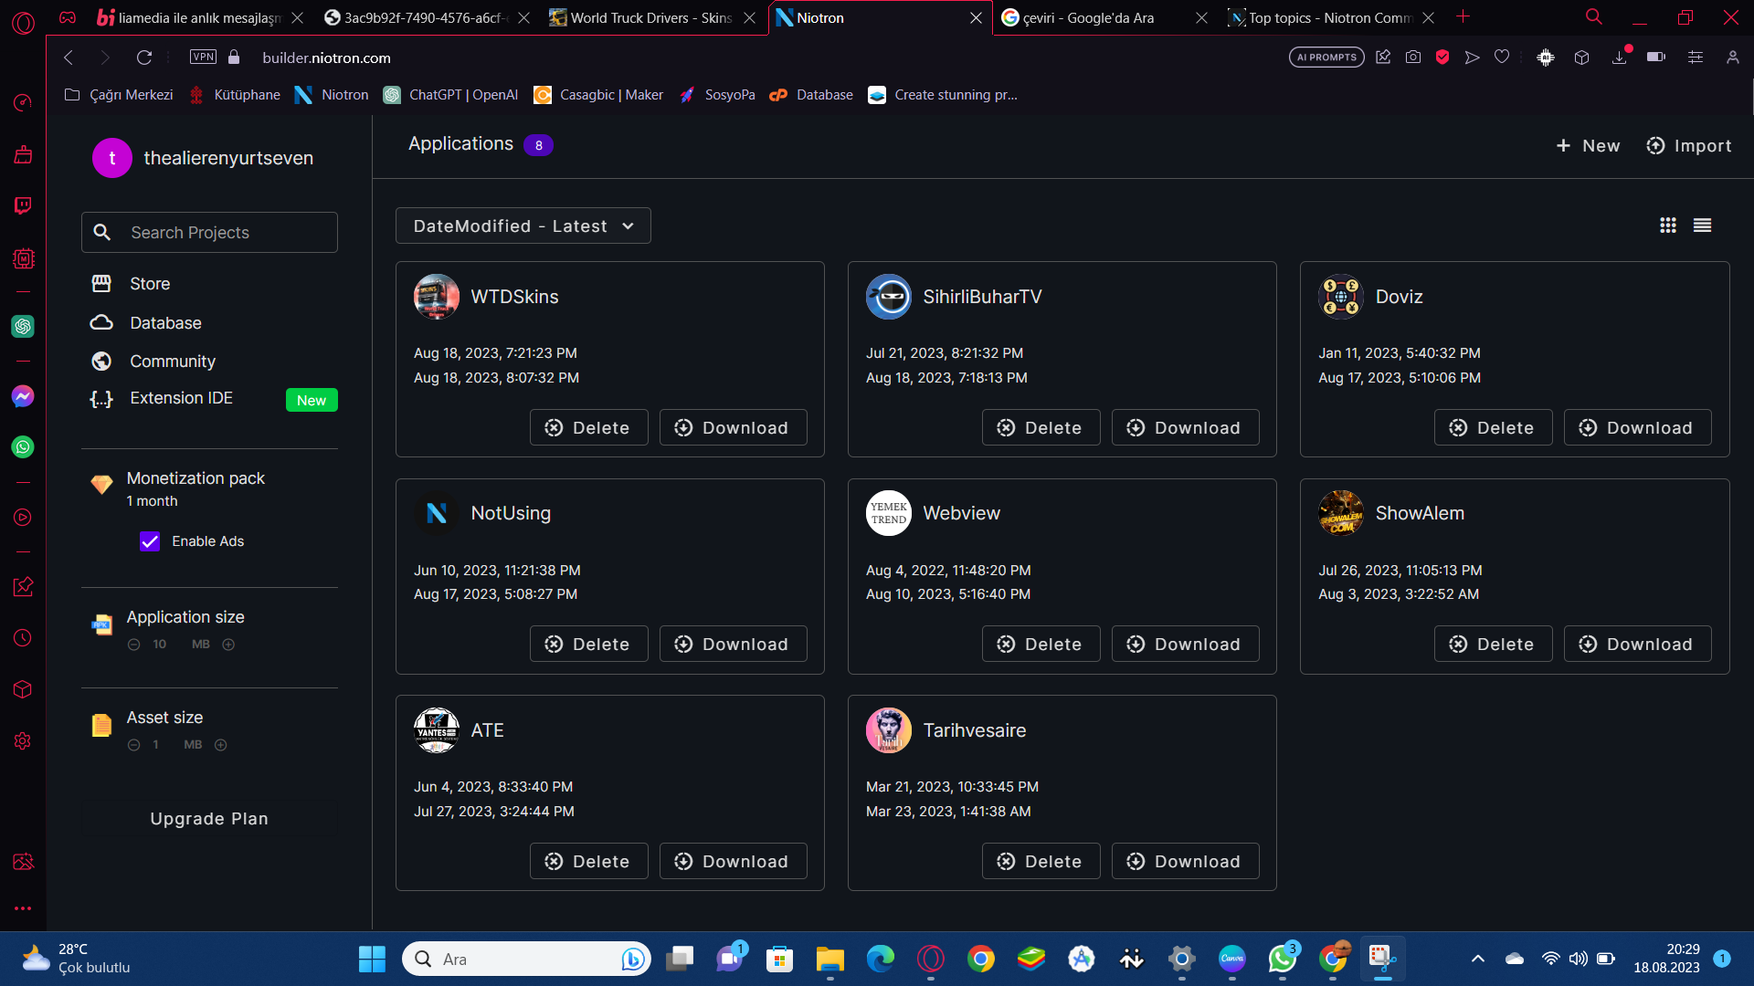
Task: Toggle the Enable Ads checkbox
Action: coord(150,541)
